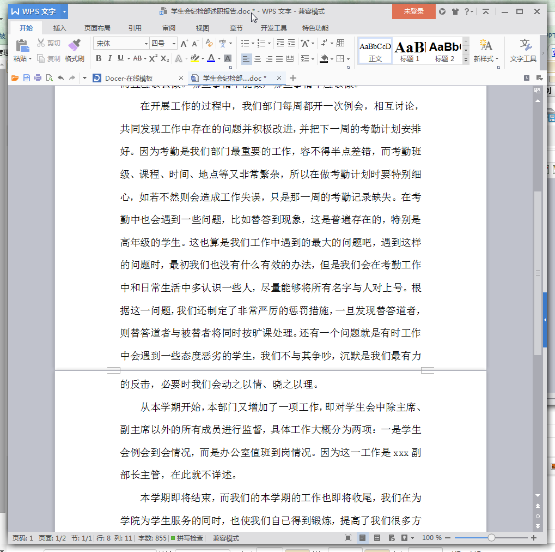
Task: Redo action arrow
Action: (x=72, y=78)
